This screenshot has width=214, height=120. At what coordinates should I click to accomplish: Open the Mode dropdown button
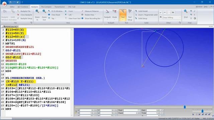tap(114, 15)
